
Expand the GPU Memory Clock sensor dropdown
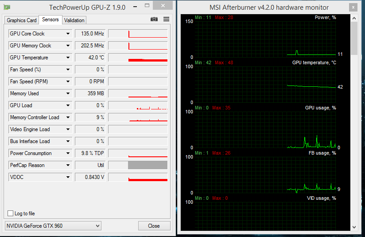(68, 46)
